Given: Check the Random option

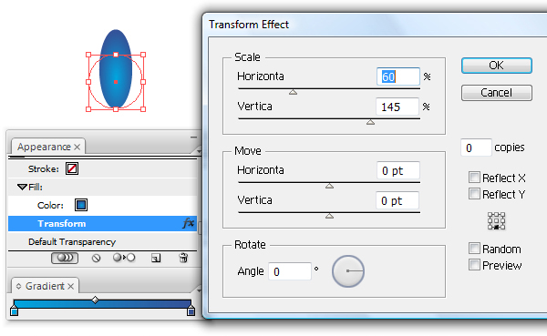Looking at the screenshot, I should [x=474, y=249].
